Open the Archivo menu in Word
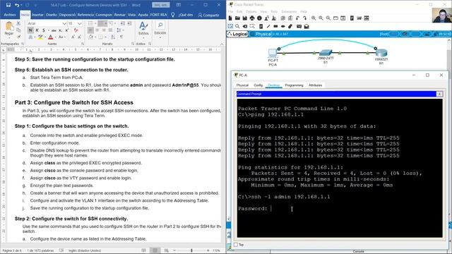Viewport: 452px width, 254px height. point(9,15)
